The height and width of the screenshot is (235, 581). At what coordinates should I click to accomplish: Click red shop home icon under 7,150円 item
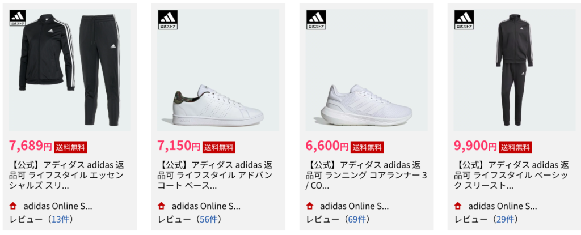pyautogui.click(x=162, y=206)
